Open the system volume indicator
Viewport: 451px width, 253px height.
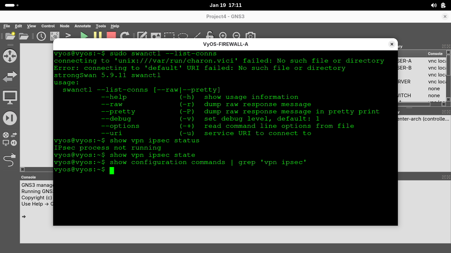434,5
